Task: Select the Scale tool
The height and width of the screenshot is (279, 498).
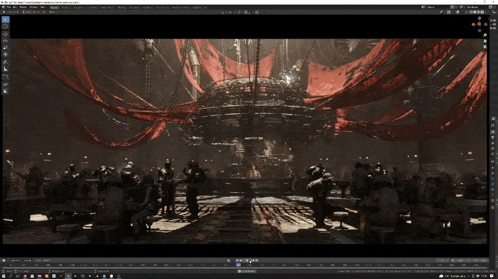Action: point(5,48)
